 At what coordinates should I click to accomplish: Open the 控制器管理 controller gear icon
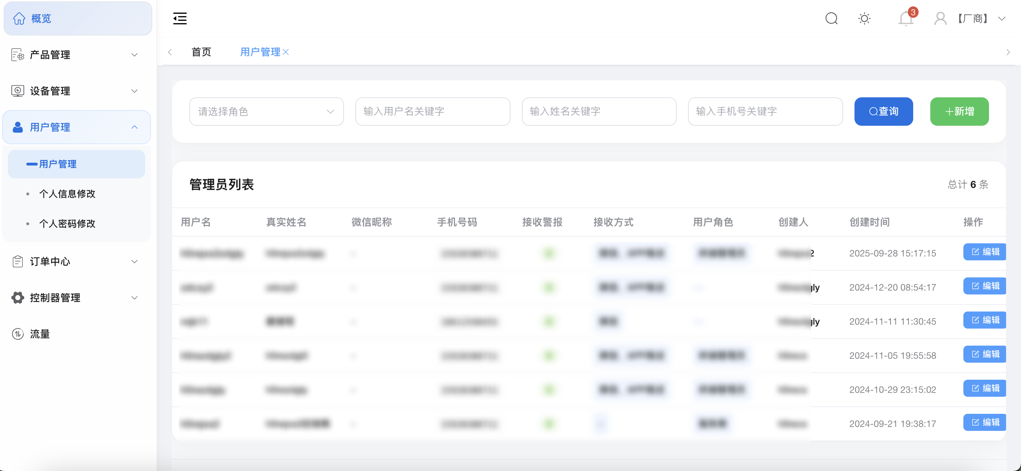pyautogui.click(x=17, y=297)
